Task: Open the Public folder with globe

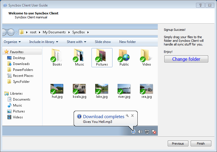Action: (124, 57)
